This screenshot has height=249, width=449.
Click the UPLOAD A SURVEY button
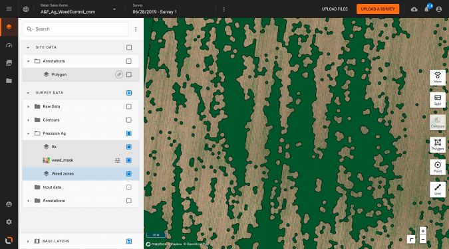(x=378, y=9)
